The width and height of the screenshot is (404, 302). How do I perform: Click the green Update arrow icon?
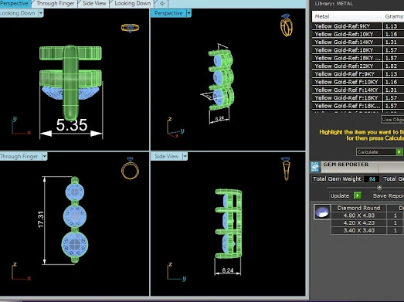(x=358, y=195)
